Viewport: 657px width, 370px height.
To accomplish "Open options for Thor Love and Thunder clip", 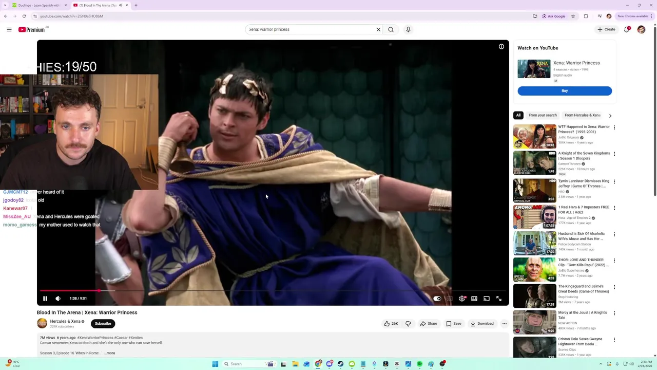I will (614, 261).
